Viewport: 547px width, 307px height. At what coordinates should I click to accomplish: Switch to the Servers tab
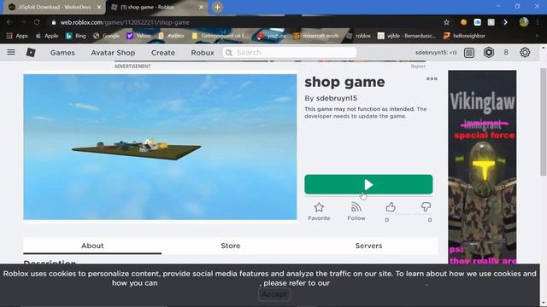(x=368, y=246)
